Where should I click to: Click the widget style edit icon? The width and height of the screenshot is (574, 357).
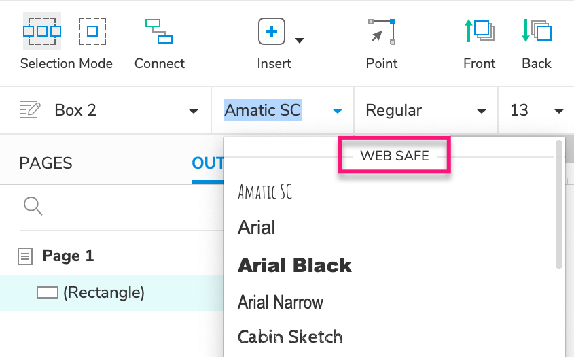click(x=30, y=109)
